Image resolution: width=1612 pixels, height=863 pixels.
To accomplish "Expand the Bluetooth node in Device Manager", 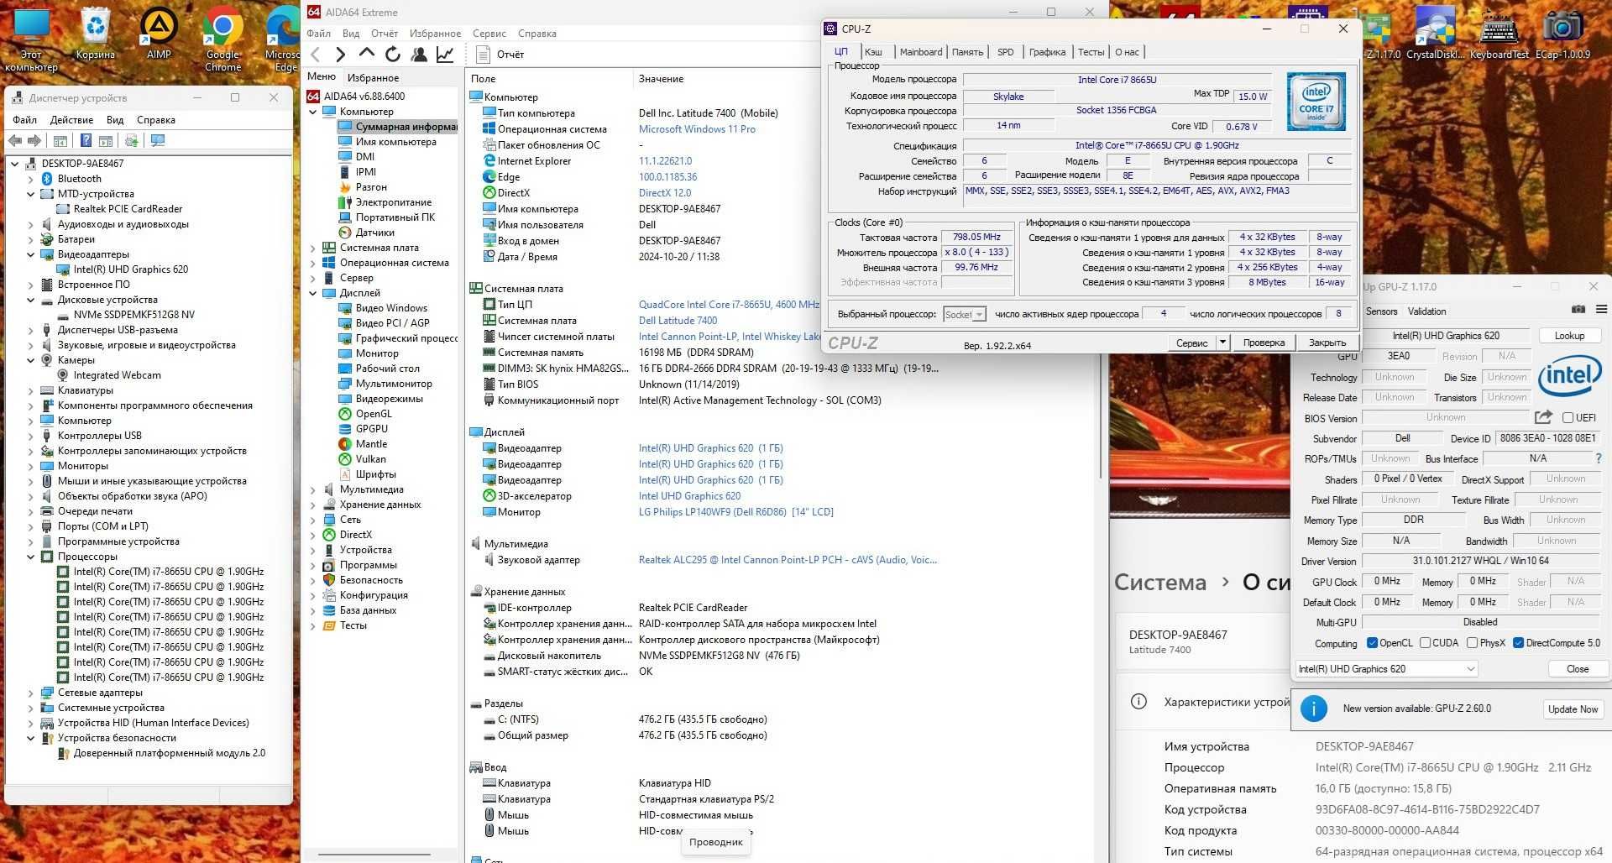I will pos(31,179).
